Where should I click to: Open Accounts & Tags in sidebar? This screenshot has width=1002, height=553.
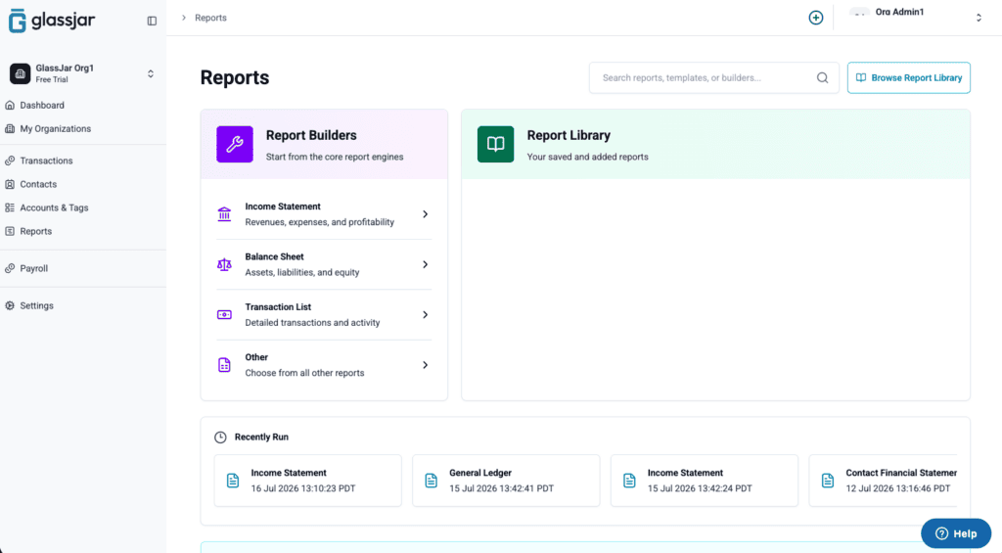54,207
